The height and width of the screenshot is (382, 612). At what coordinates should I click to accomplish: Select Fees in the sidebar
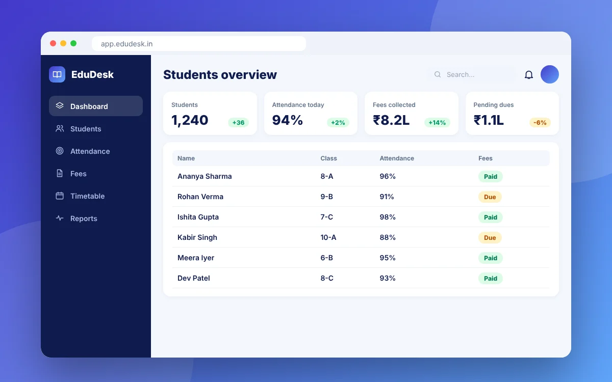pos(96,174)
